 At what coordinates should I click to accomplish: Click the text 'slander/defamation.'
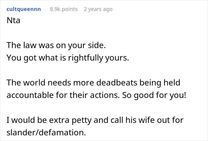(46, 132)
